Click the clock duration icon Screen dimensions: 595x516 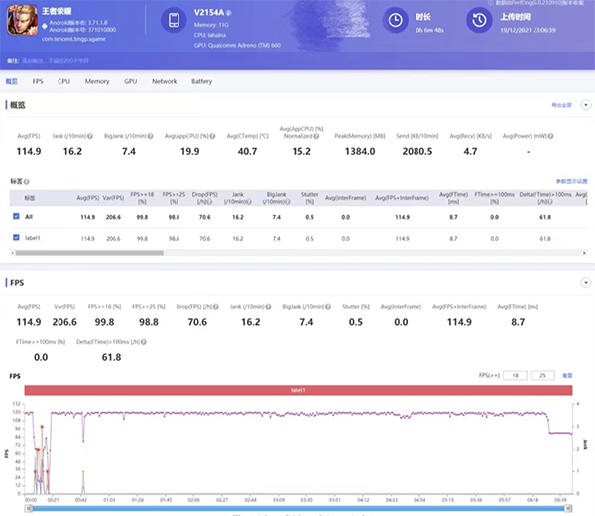tap(395, 20)
